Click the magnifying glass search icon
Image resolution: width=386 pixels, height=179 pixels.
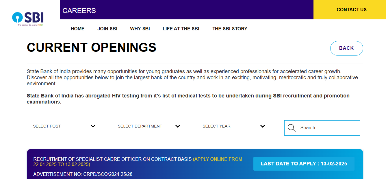click(292, 128)
